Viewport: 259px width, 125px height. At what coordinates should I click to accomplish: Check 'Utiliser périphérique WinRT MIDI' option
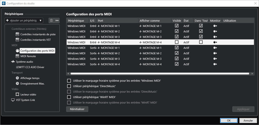69,97
